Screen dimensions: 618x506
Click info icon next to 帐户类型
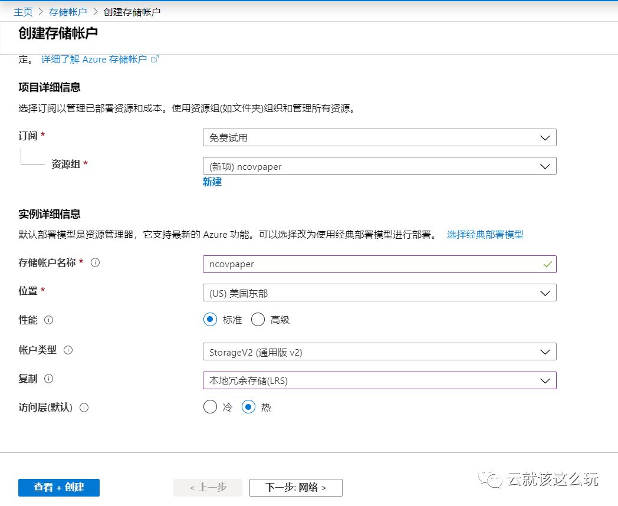[x=68, y=350]
